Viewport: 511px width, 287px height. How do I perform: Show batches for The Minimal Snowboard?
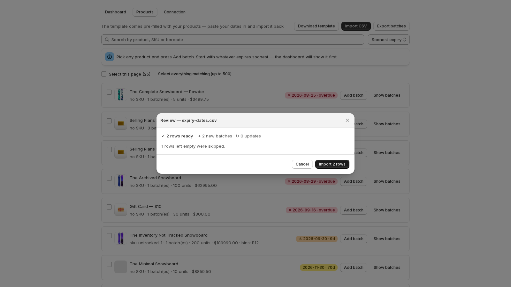(x=387, y=268)
